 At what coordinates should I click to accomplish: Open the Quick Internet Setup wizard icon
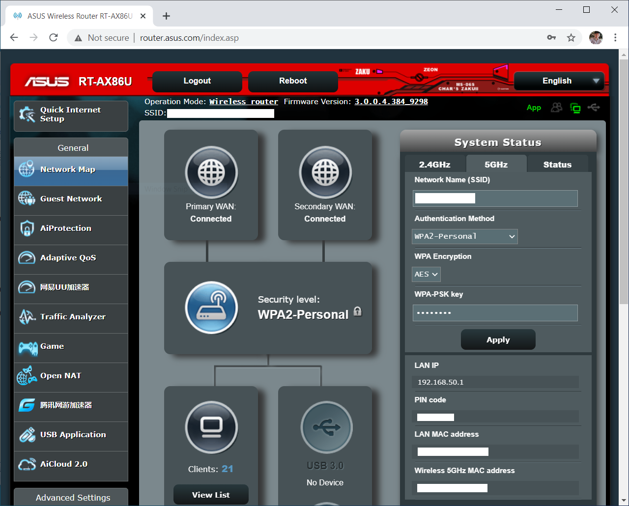click(x=27, y=114)
